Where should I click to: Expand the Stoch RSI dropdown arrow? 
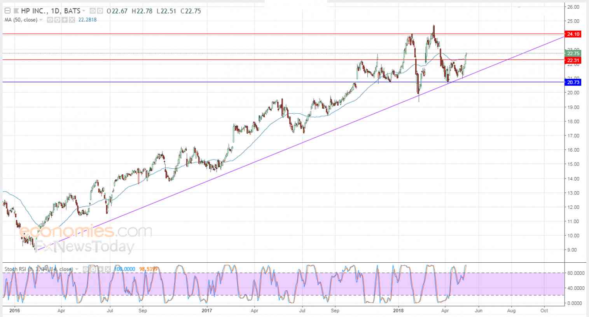(x=77, y=269)
